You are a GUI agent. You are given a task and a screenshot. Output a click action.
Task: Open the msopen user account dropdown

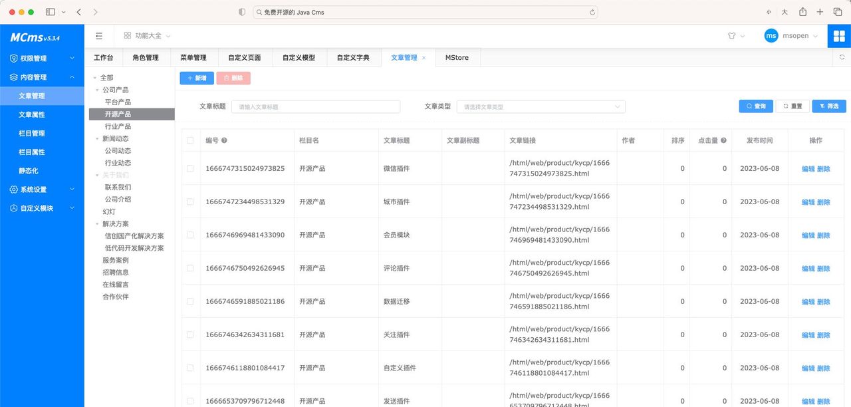(x=791, y=36)
